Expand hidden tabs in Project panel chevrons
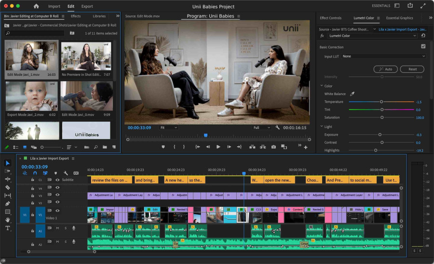The height and width of the screenshot is (264, 434). point(118,16)
